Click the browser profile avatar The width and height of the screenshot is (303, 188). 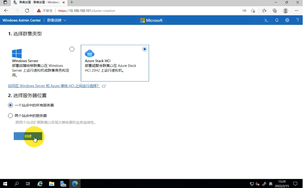[286, 11]
